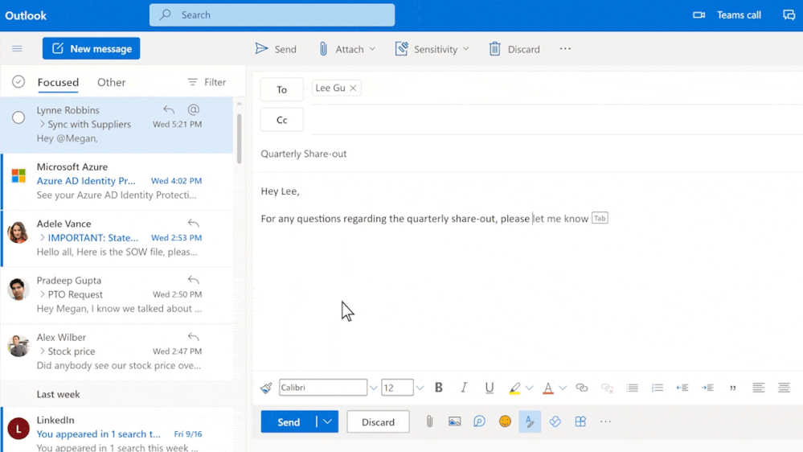Click the speech bubble icon beside the picture icon

(479, 421)
